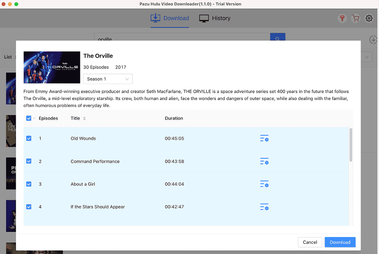
Task: Click the circular download-arrow icon on the right
Action: (374, 40)
